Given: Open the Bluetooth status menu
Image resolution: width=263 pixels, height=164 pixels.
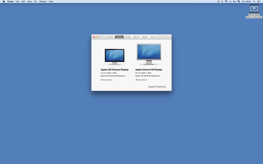Looking at the screenshot, I should (x=222, y=2).
